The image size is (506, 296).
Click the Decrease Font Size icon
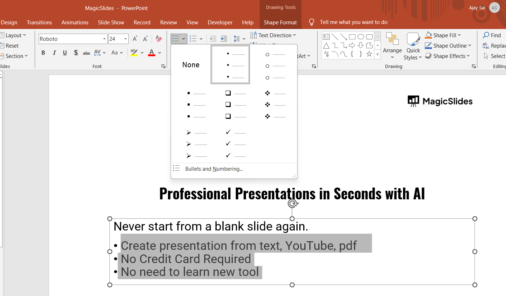tap(145, 39)
